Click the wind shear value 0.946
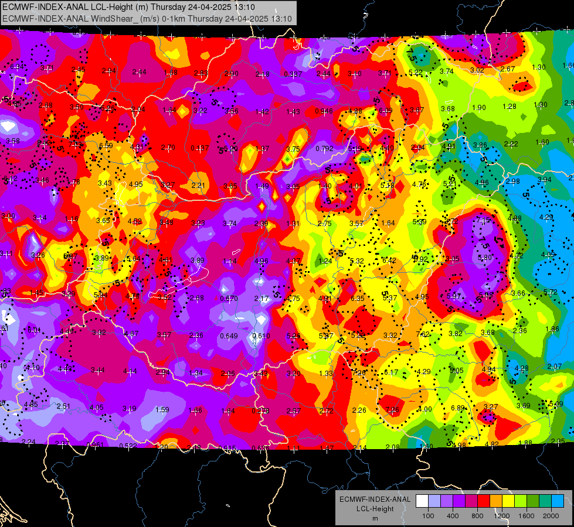Viewport: 574px width, 527px height. pos(324,111)
